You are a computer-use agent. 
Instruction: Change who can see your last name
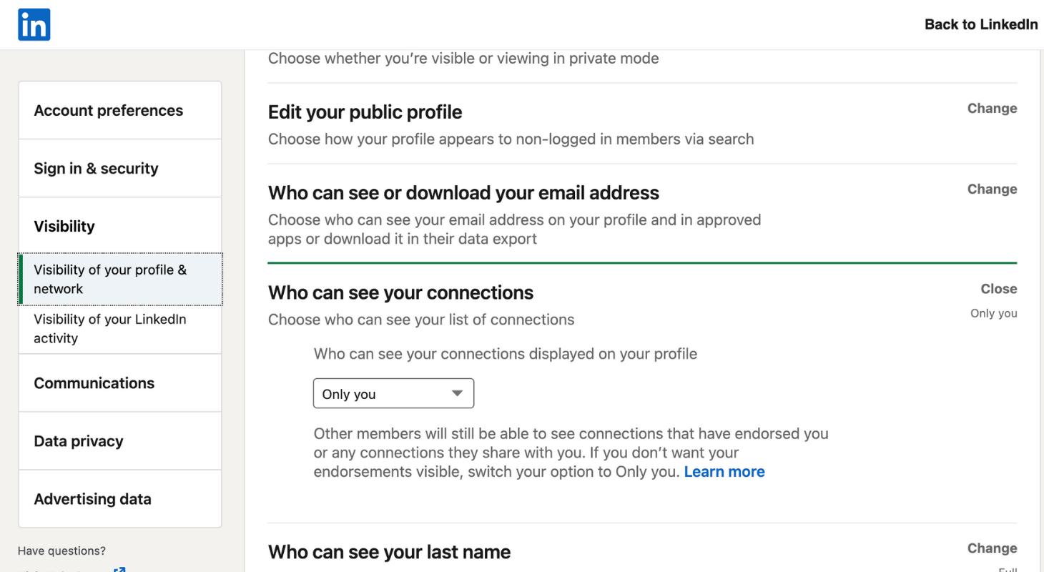point(992,548)
